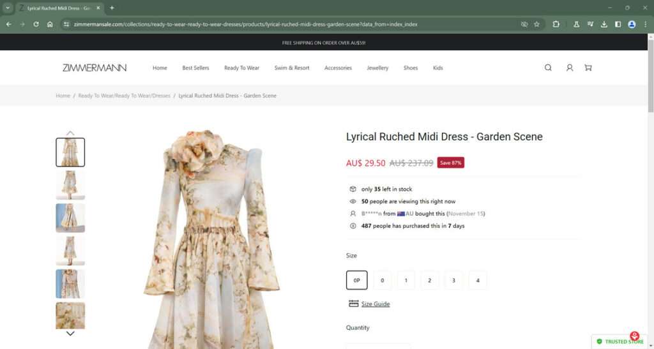The image size is (654, 349).
Task: Click the main dress product image
Action: [x=211, y=239]
